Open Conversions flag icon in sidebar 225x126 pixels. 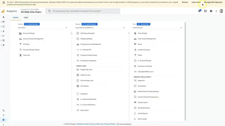click(4, 45)
